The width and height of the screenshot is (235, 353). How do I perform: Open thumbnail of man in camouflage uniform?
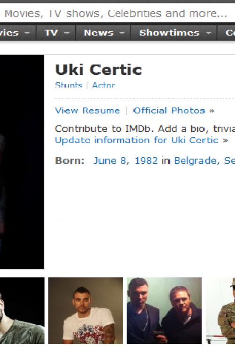coord(220,311)
